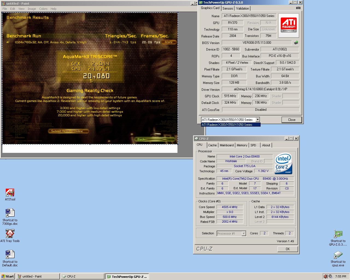The height and width of the screenshot is (280, 350).
Task: Open the Paint Colors menu
Action: click(x=43, y=9)
